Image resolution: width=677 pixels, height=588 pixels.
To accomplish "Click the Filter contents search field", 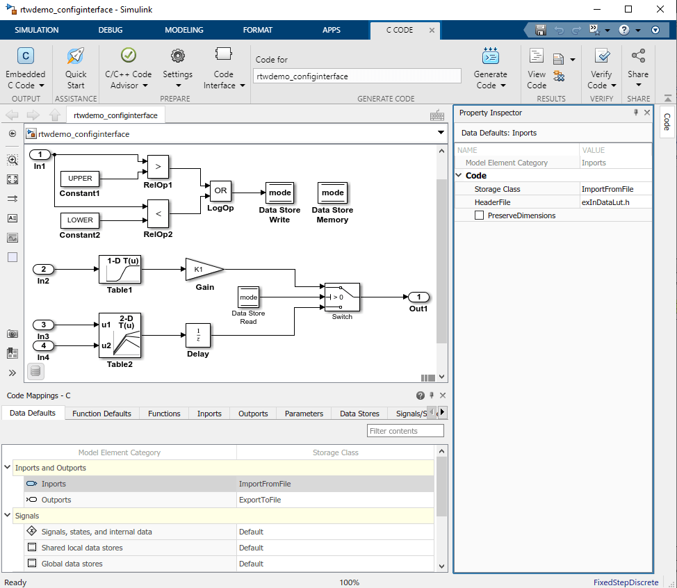I will click(x=405, y=431).
